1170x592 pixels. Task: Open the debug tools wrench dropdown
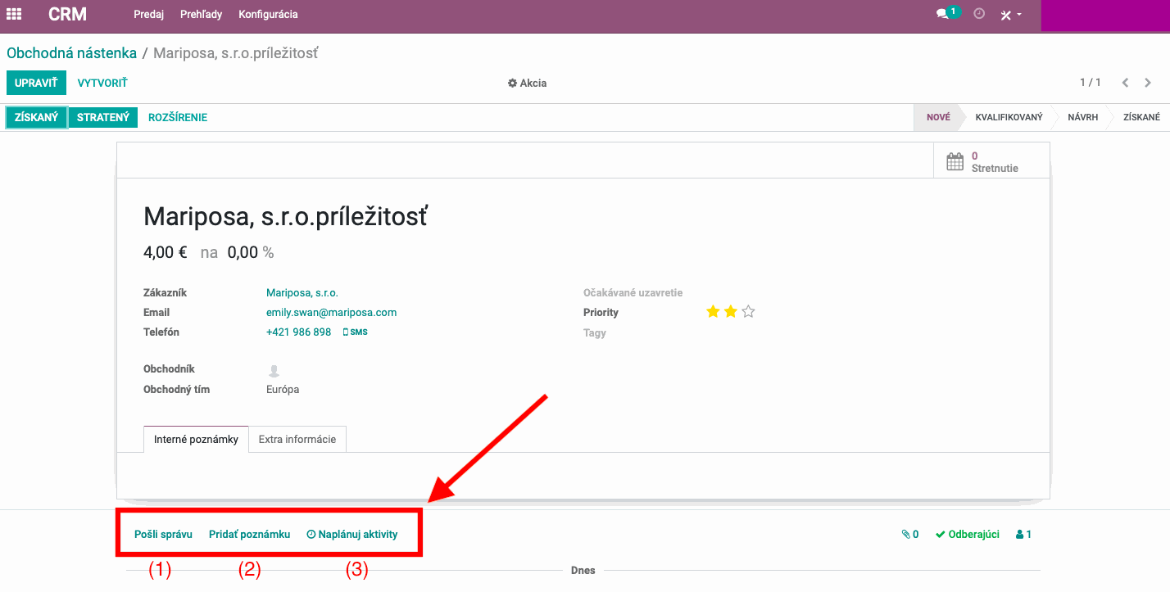coord(1009,15)
